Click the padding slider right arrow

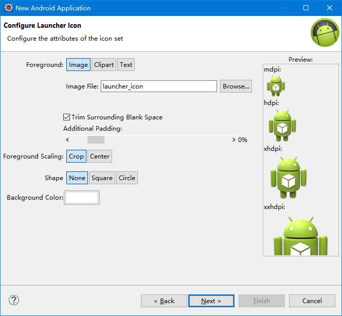coord(234,139)
